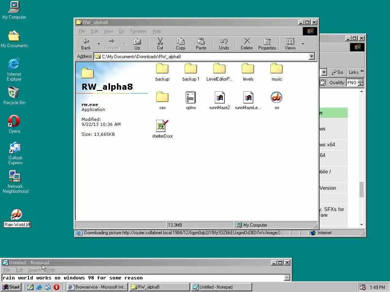Viewport: 390px width, 292px height.
Task: Select the Recycle Bin desktop icon
Action: [x=14, y=96]
